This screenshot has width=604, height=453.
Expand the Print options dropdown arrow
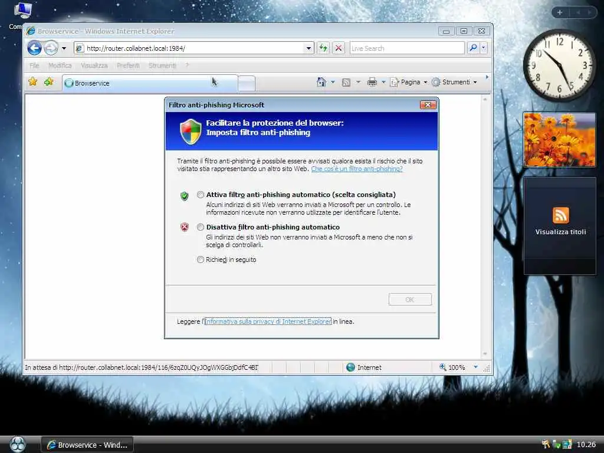click(x=383, y=82)
